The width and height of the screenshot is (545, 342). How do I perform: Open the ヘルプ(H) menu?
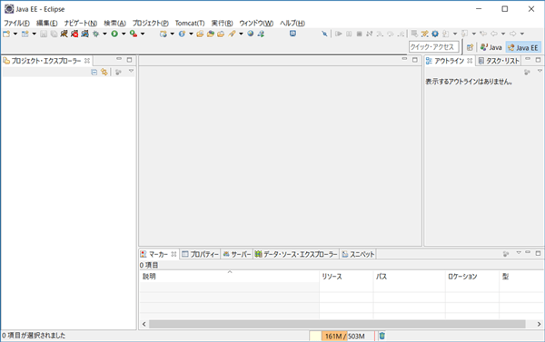pos(292,24)
